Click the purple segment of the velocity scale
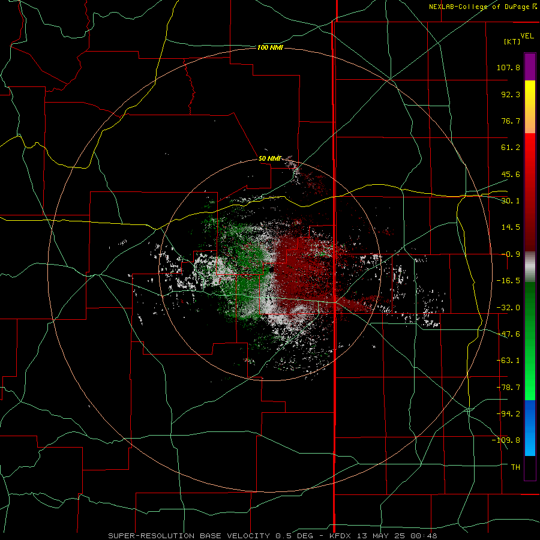The width and height of the screenshot is (540, 540). (530, 67)
